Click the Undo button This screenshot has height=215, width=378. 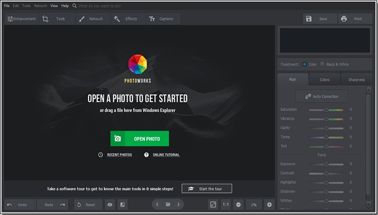point(20,204)
